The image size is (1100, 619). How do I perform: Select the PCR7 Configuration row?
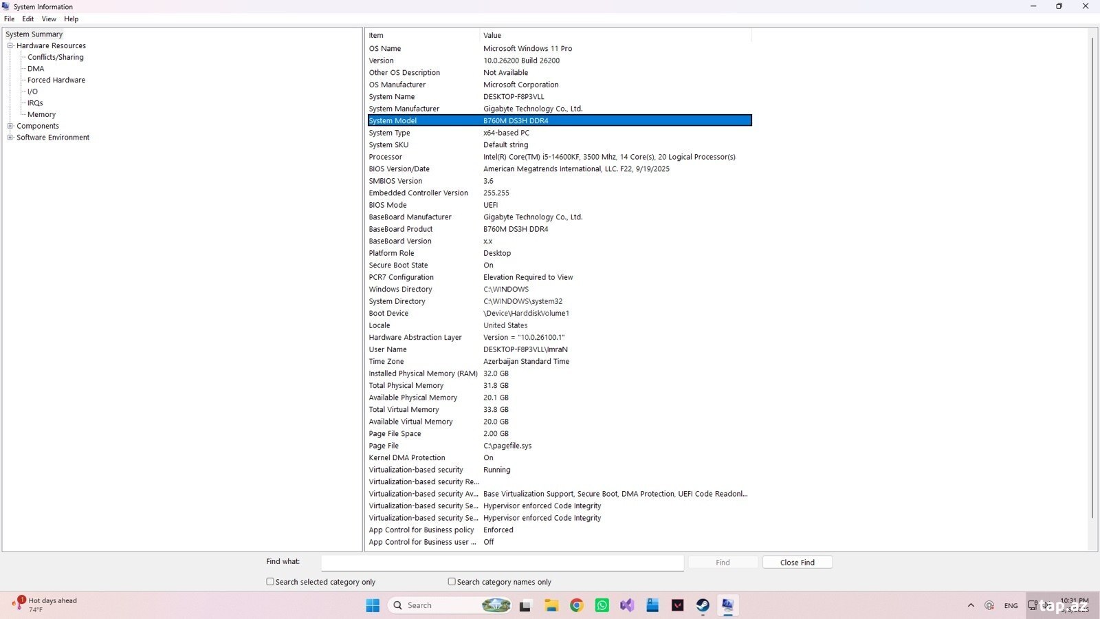coord(560,277)
